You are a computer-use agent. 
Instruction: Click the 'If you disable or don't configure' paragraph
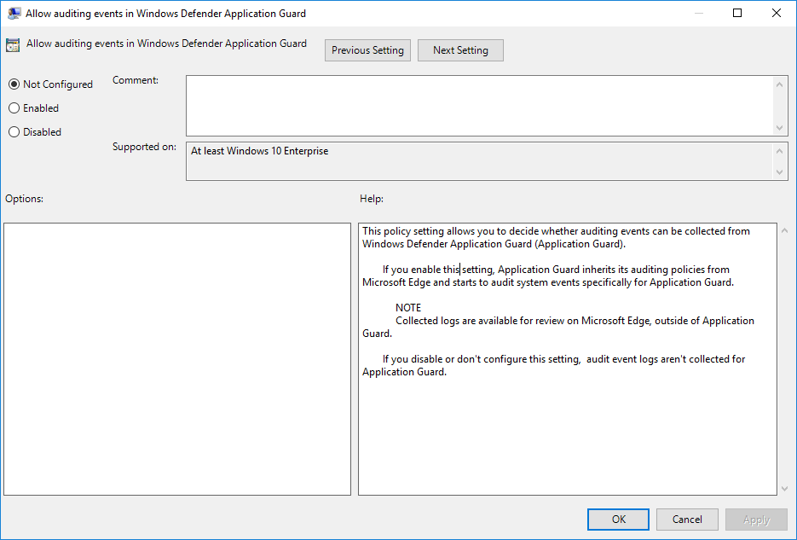(553, 365)
